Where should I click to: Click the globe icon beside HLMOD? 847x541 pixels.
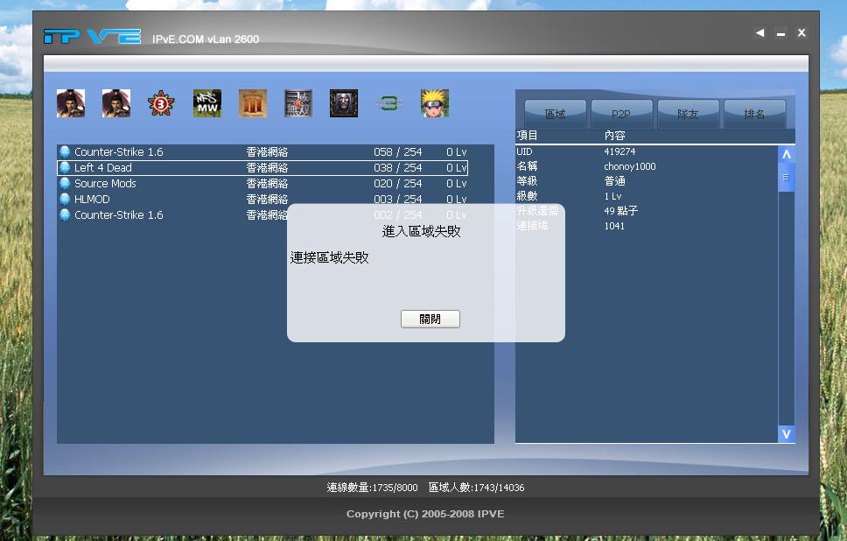[x=65, y=199]
